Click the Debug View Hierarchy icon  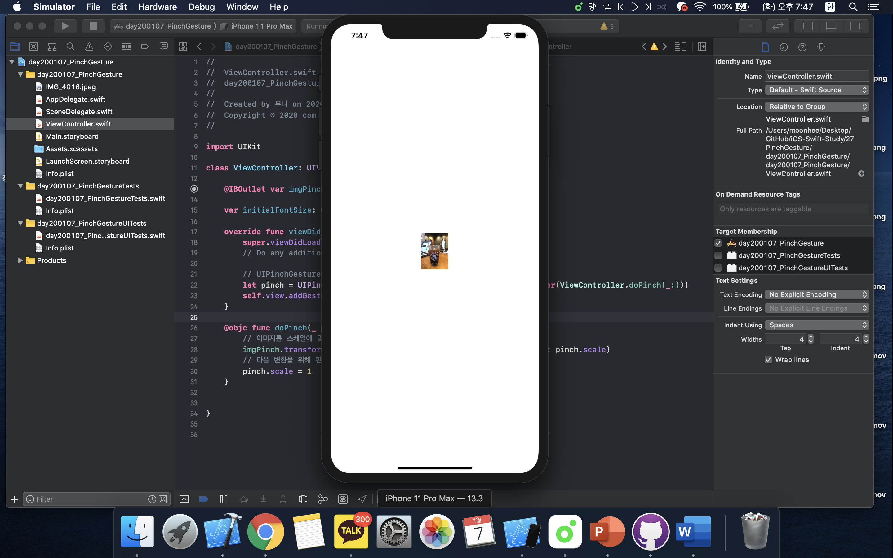click(x=303, y=499)
